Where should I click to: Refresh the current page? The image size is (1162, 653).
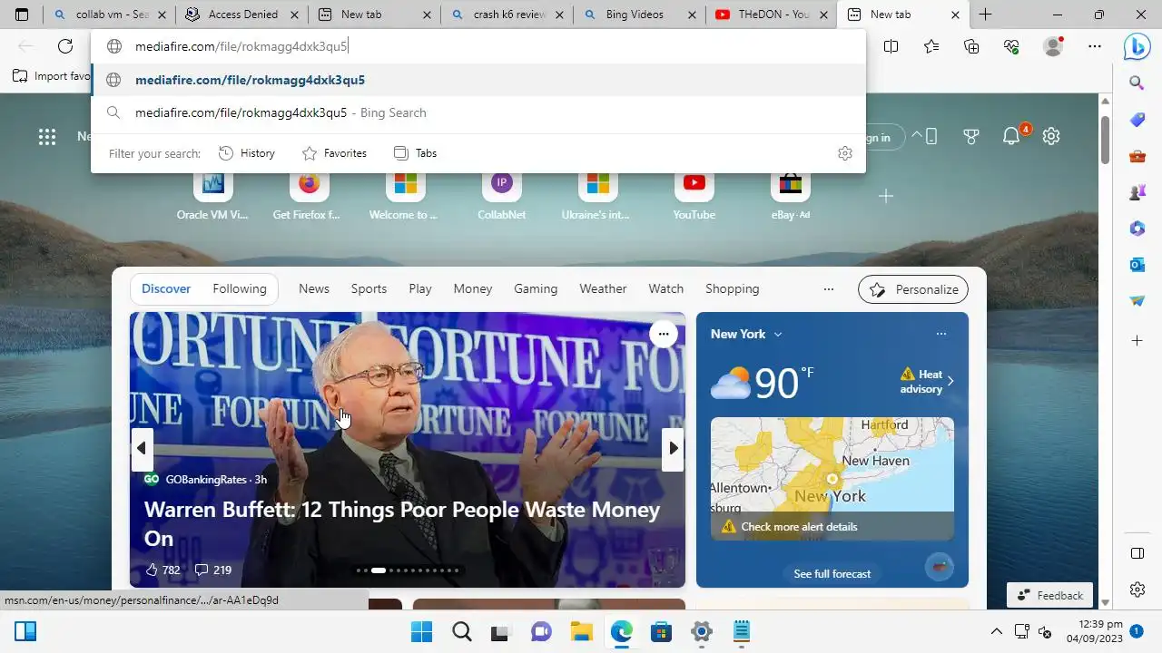65,46
